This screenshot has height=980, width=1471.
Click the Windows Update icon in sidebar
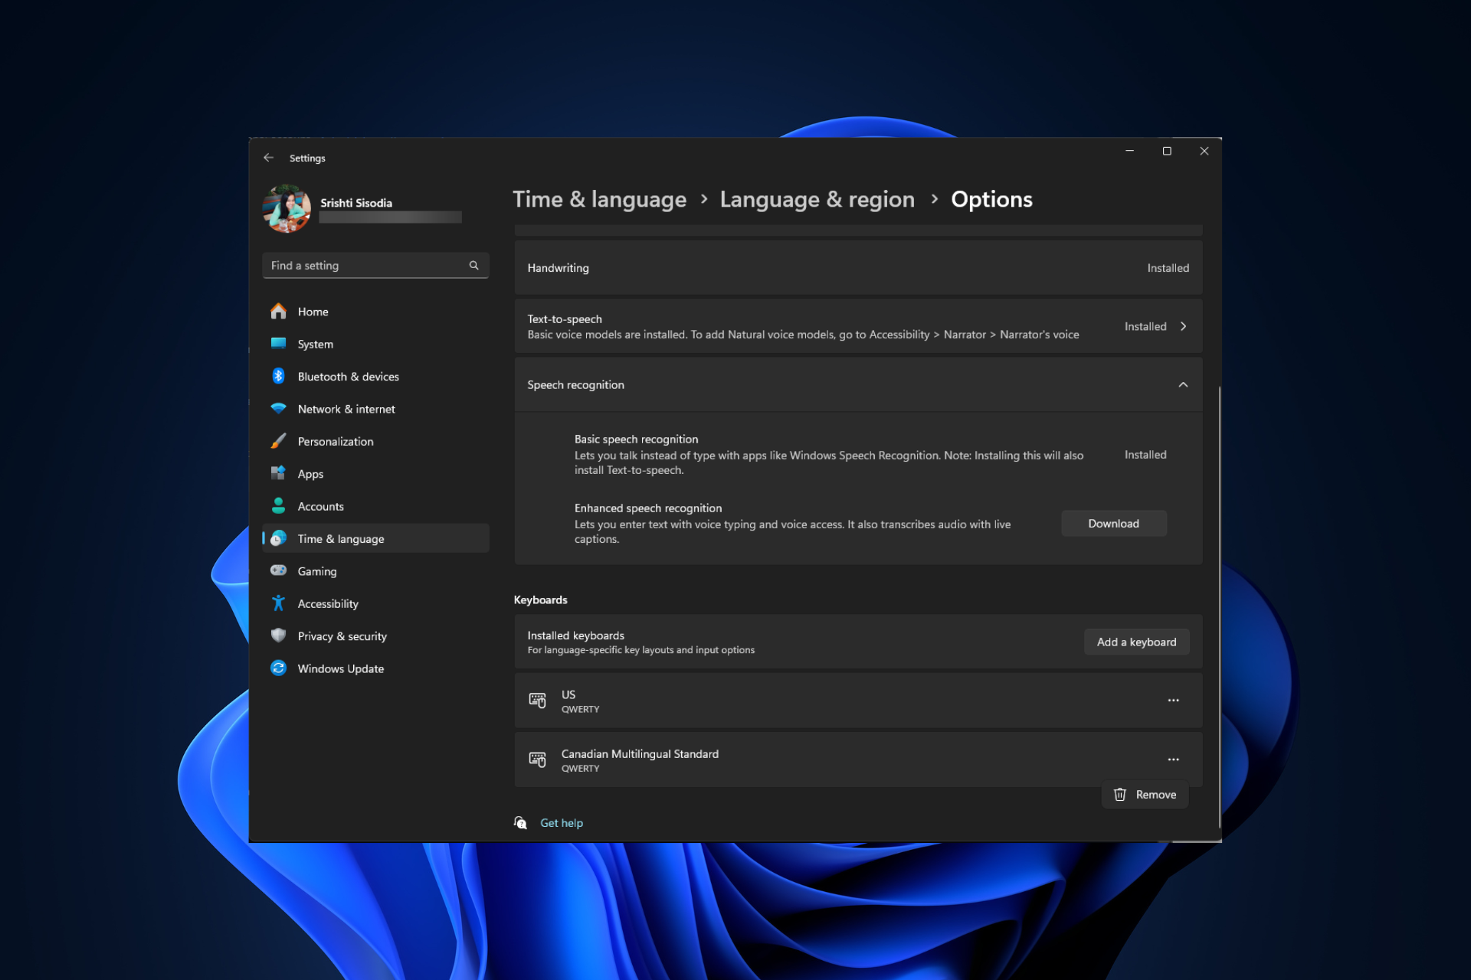pyautogui.click(x=279, y=668)
